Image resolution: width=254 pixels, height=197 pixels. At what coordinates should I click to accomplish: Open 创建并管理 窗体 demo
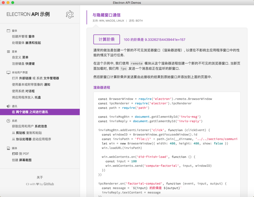click(23, 36)
